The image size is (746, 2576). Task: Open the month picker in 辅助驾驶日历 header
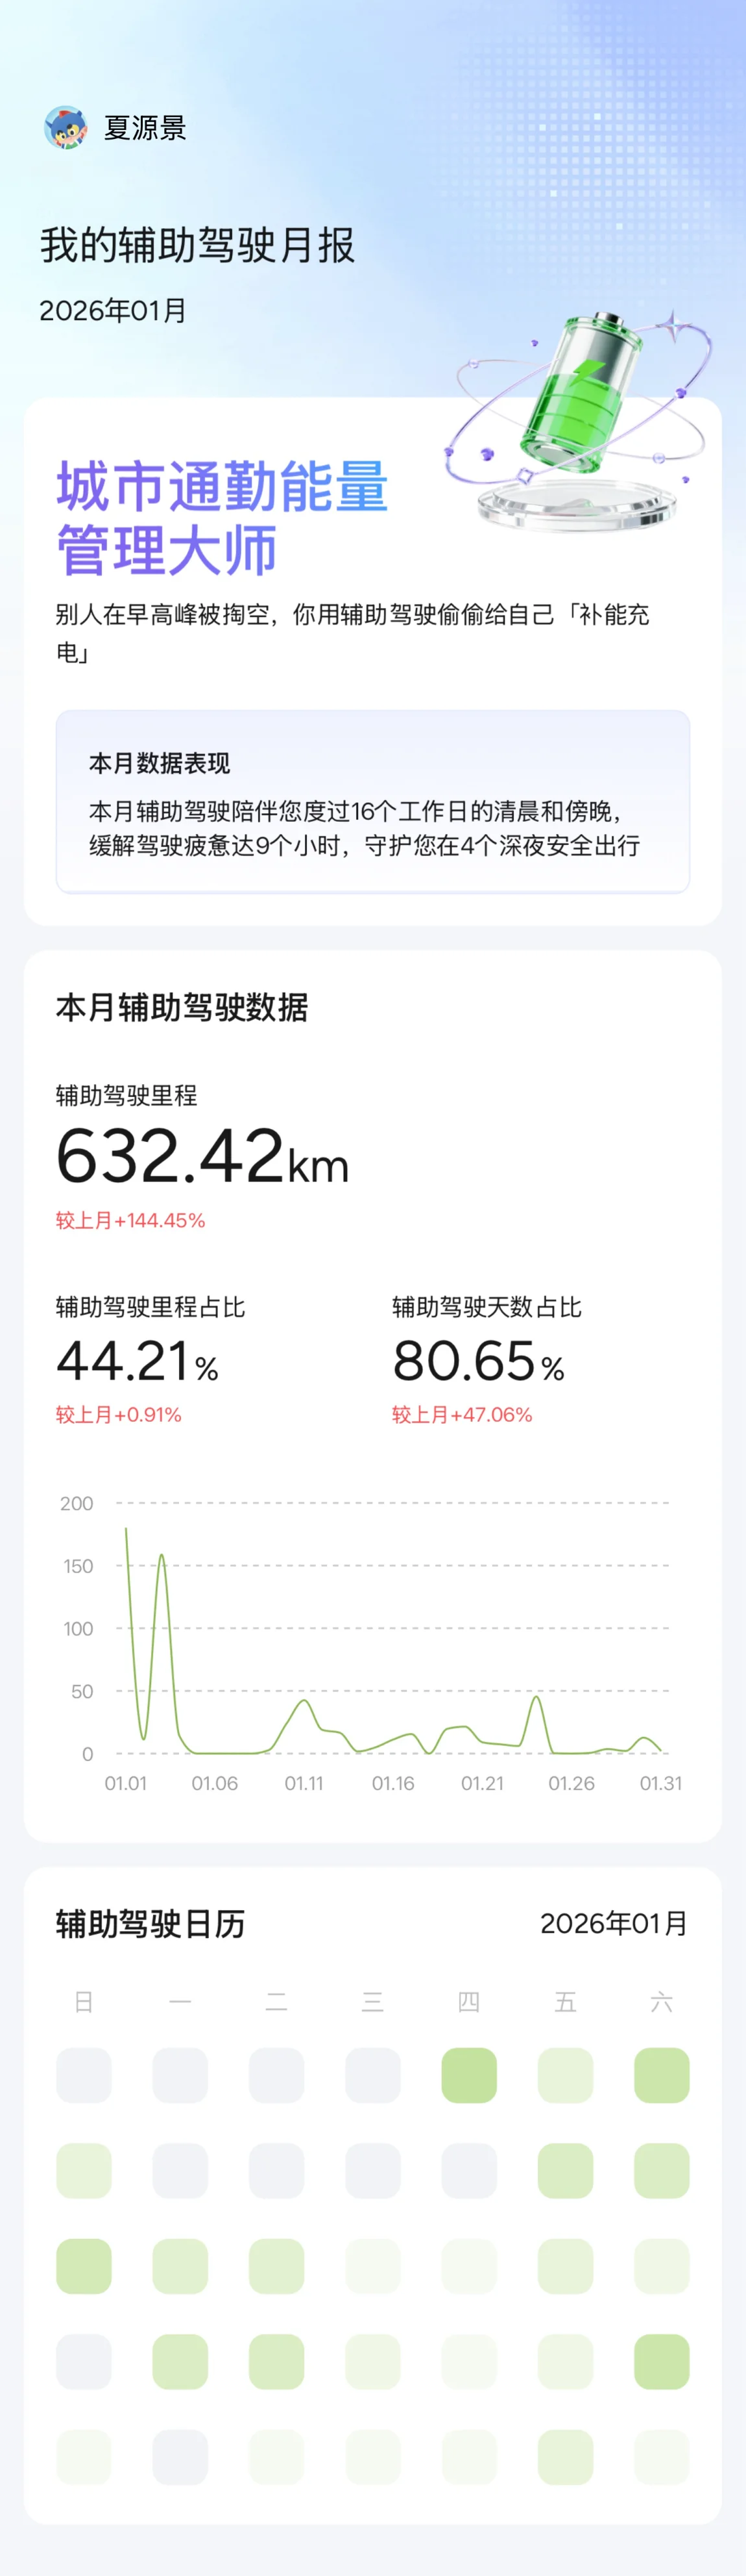pyautogui.click(x=613, y=1923)
